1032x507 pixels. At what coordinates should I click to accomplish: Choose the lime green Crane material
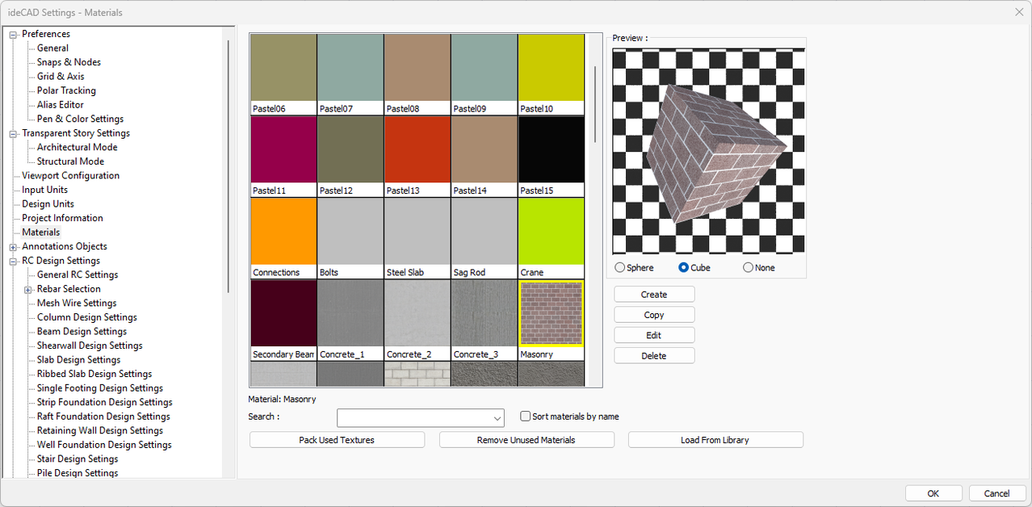point(551,232)
